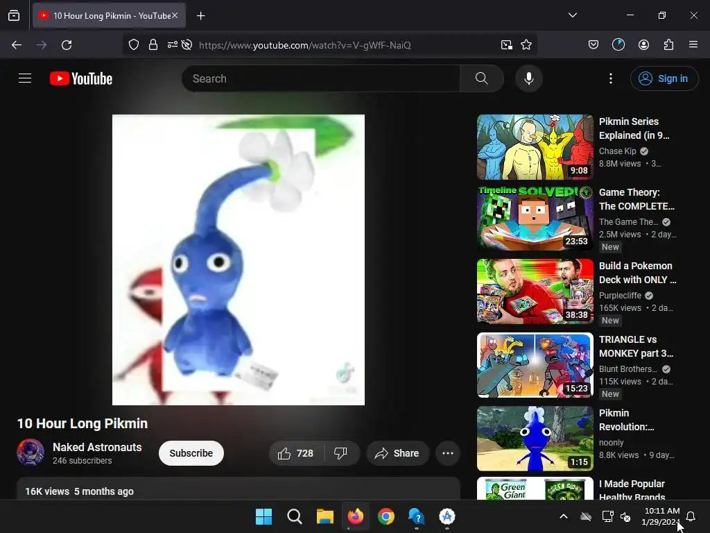Open site permissions icon in address bar
Viewport: 710px width, 533px height.
(173, 45)
